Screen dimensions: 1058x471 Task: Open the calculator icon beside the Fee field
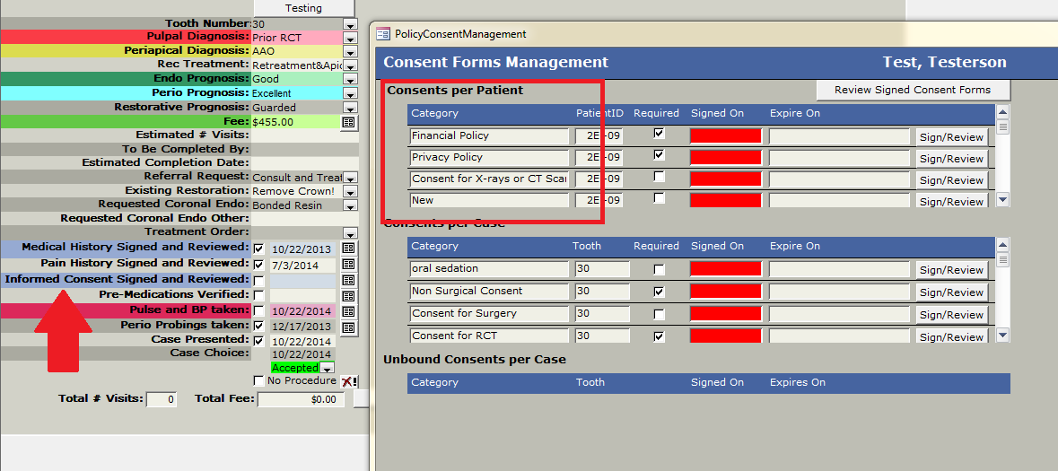[349, 121]
